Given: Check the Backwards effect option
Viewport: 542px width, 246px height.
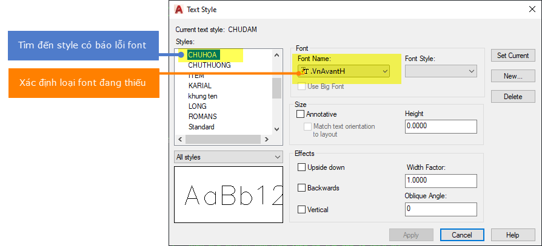Looking at the screenshot, I should [x=302, y=188].
